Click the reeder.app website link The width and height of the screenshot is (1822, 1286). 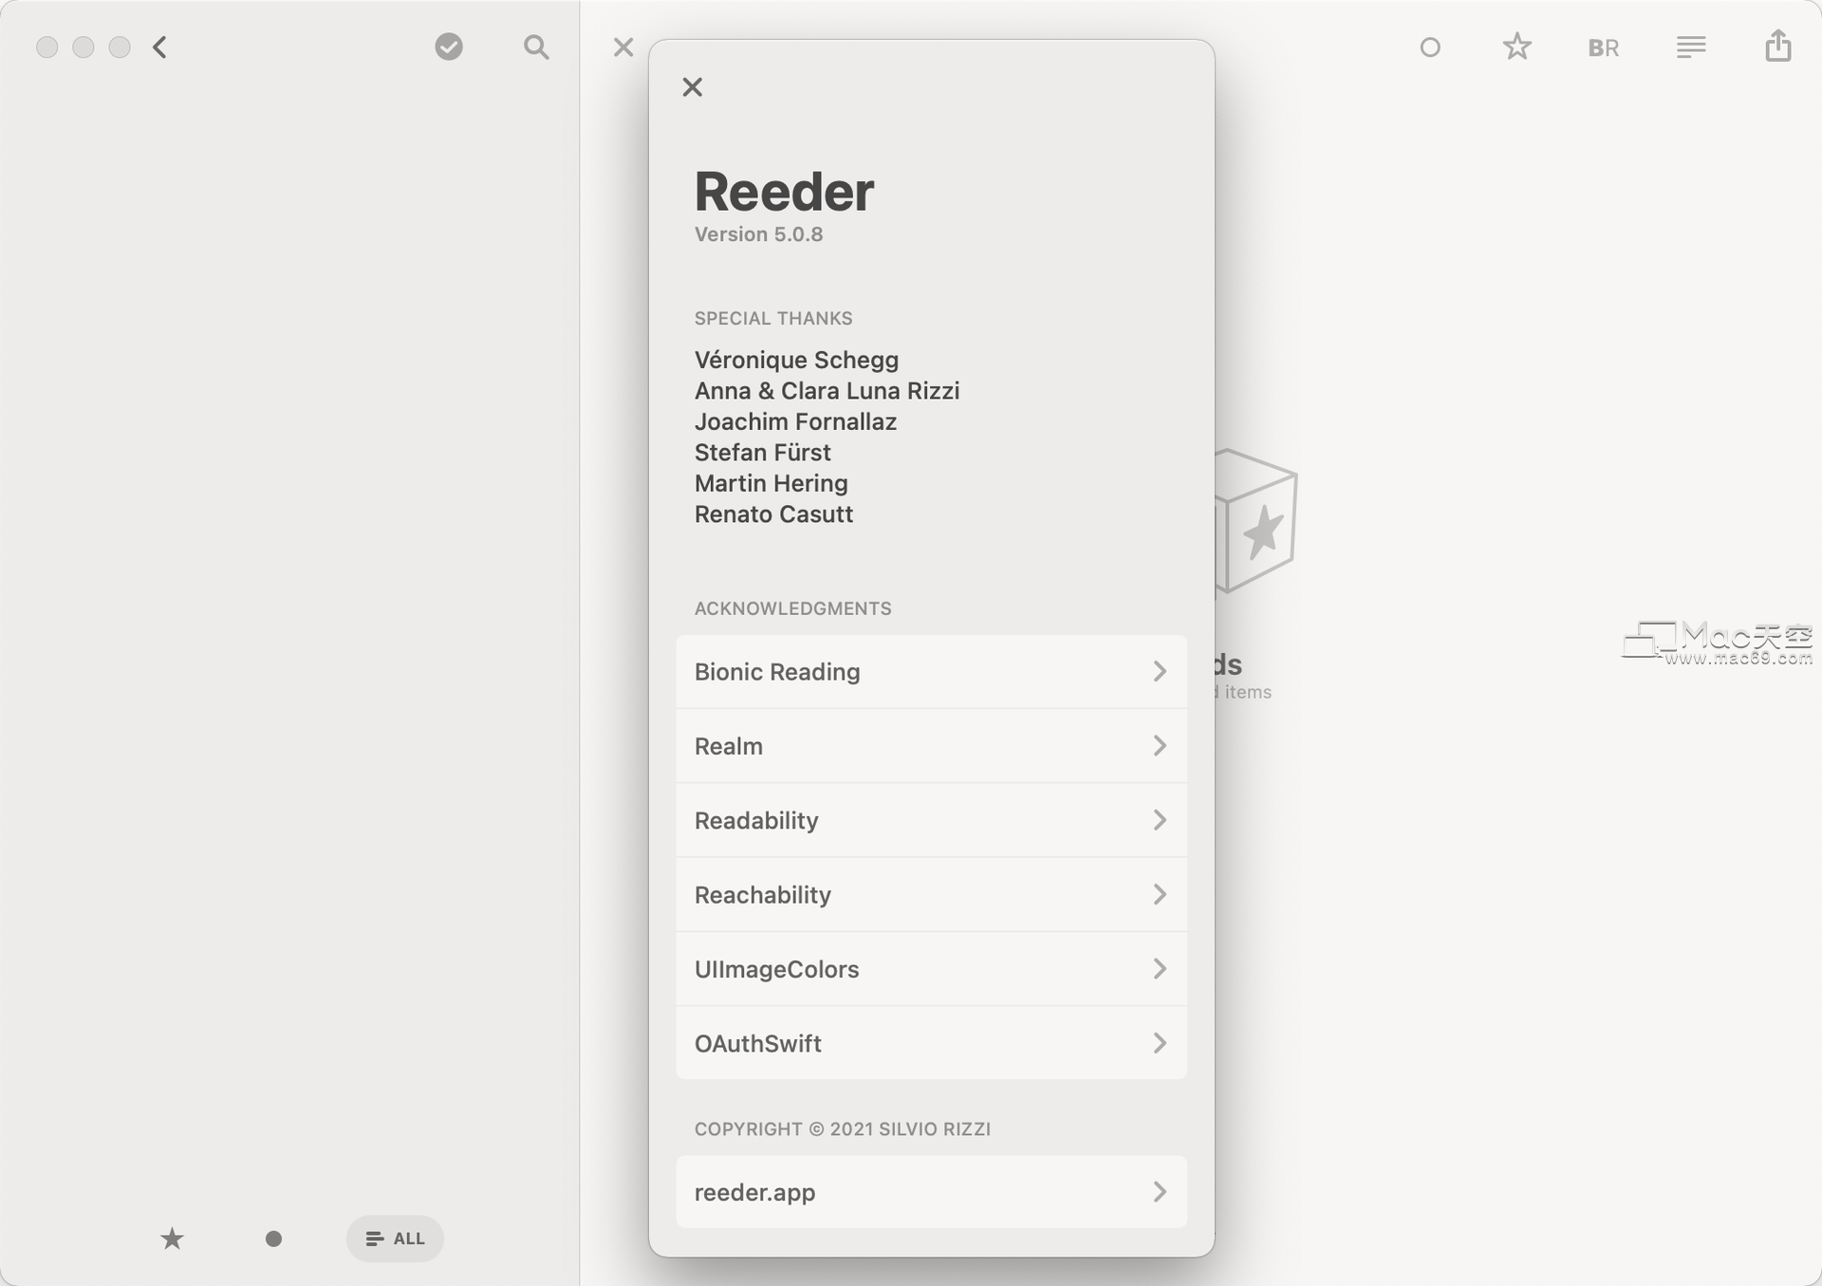tap(930, 1191)
